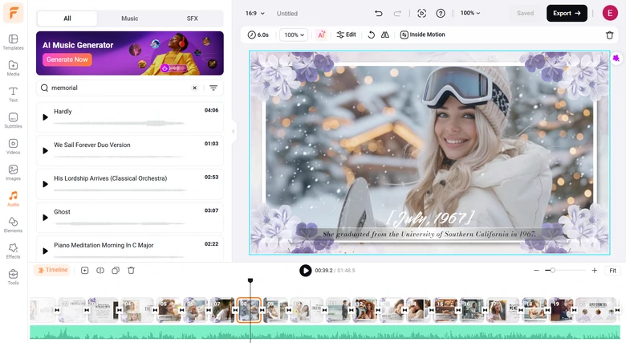
Task: Open the Media panel in sidebar
Action: coord(13,68)
